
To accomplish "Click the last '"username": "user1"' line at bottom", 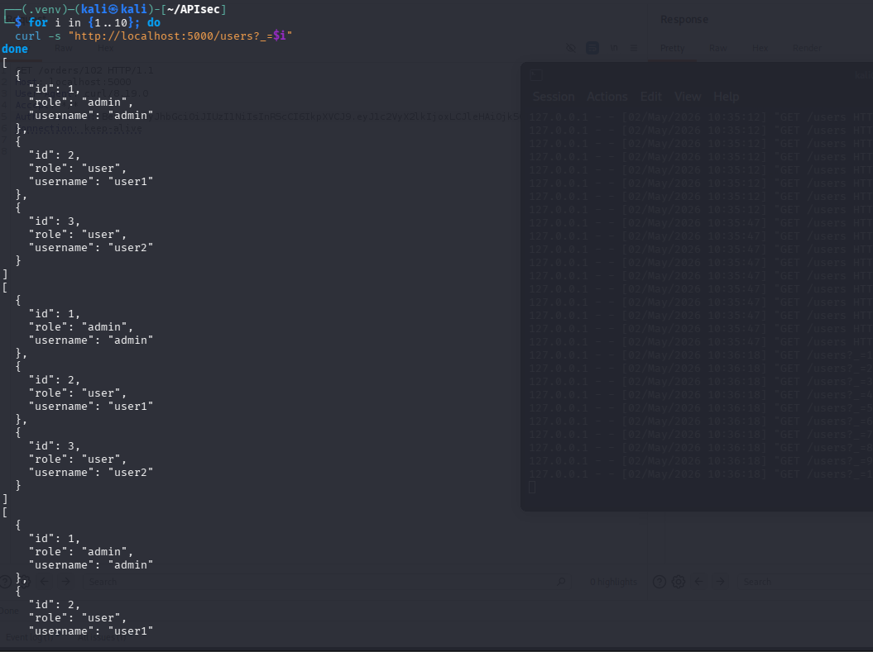I will pyautogui.click(x=91, y=631).
